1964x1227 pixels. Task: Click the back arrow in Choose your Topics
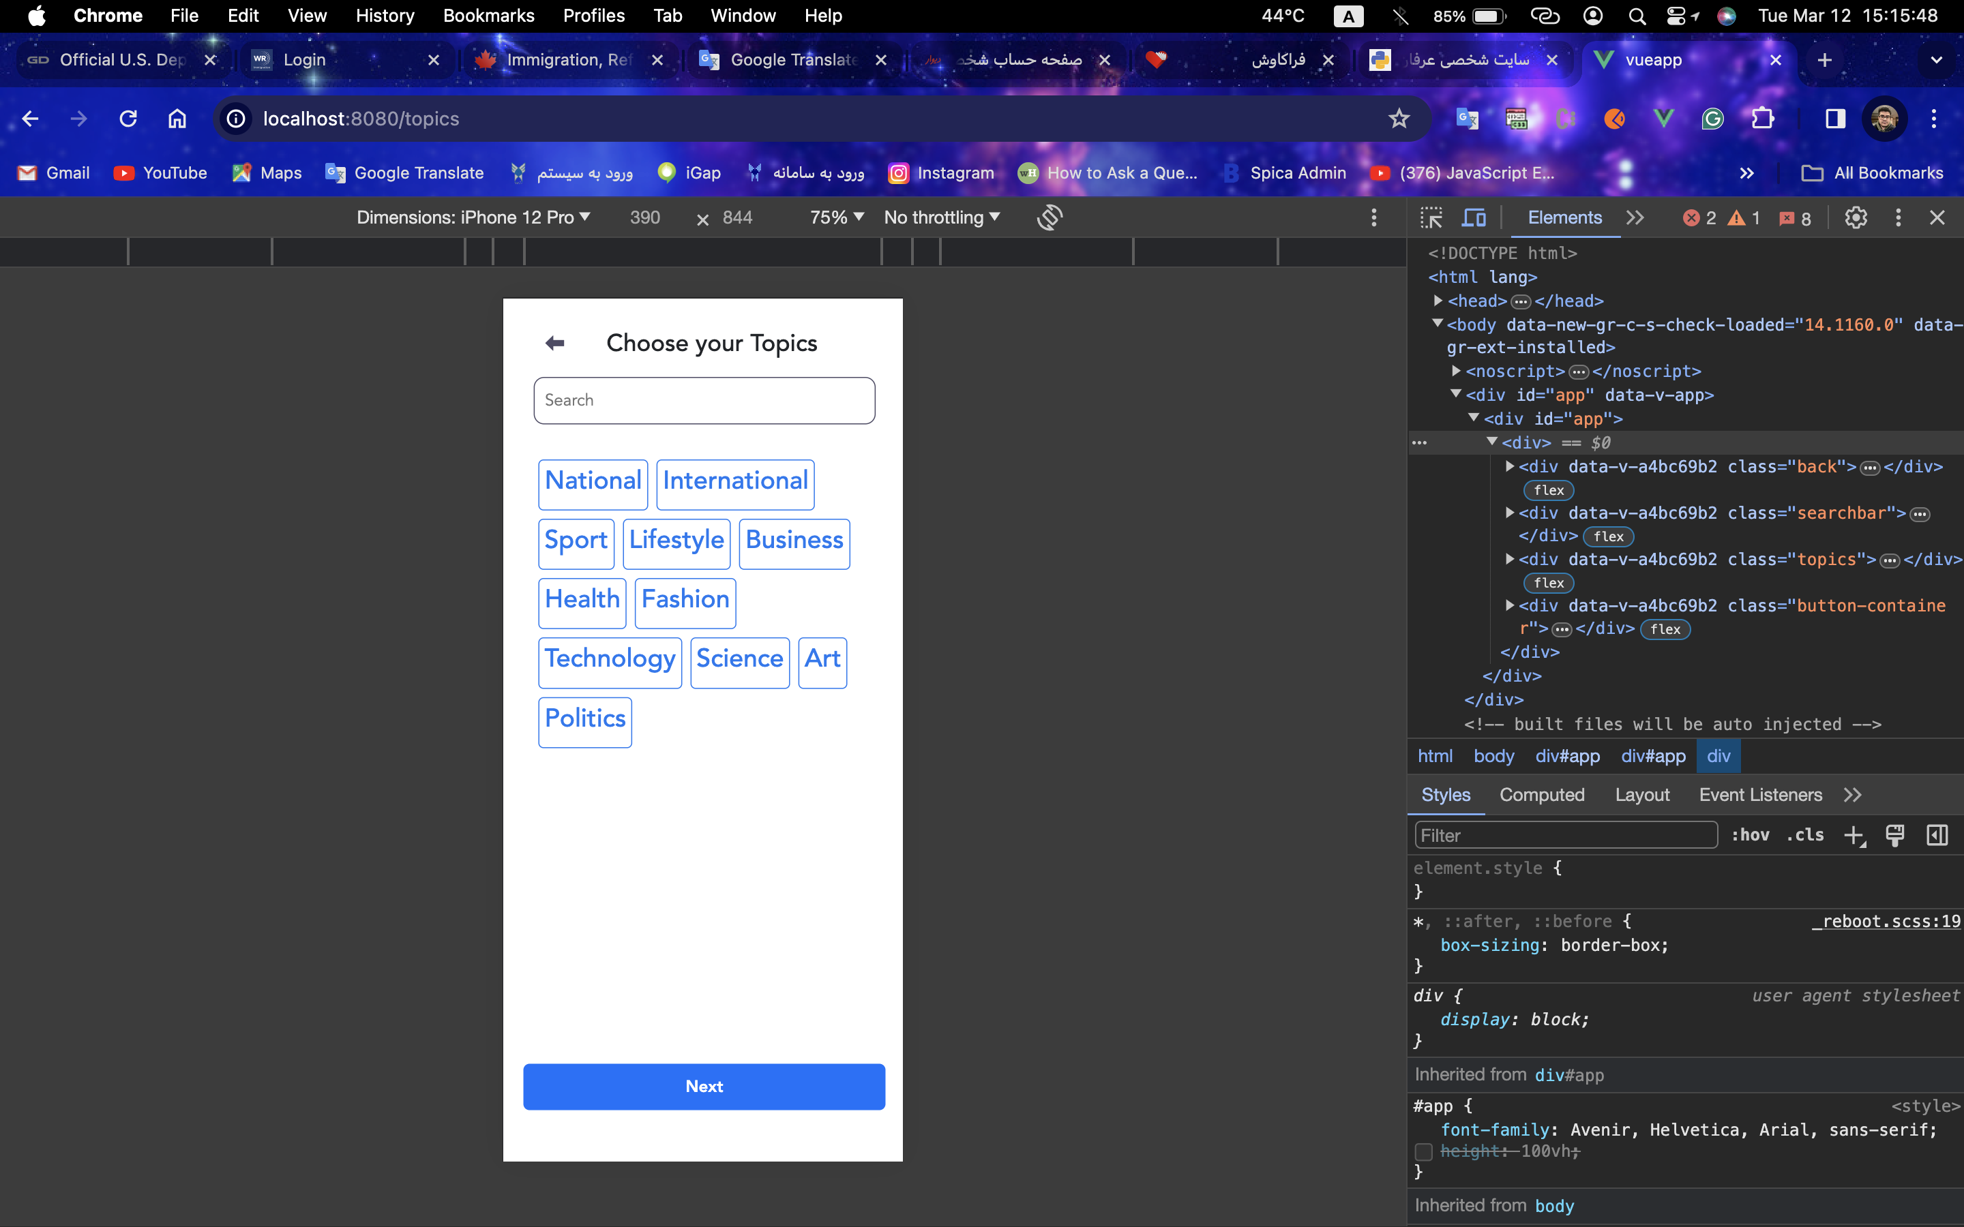coord(555,344)
